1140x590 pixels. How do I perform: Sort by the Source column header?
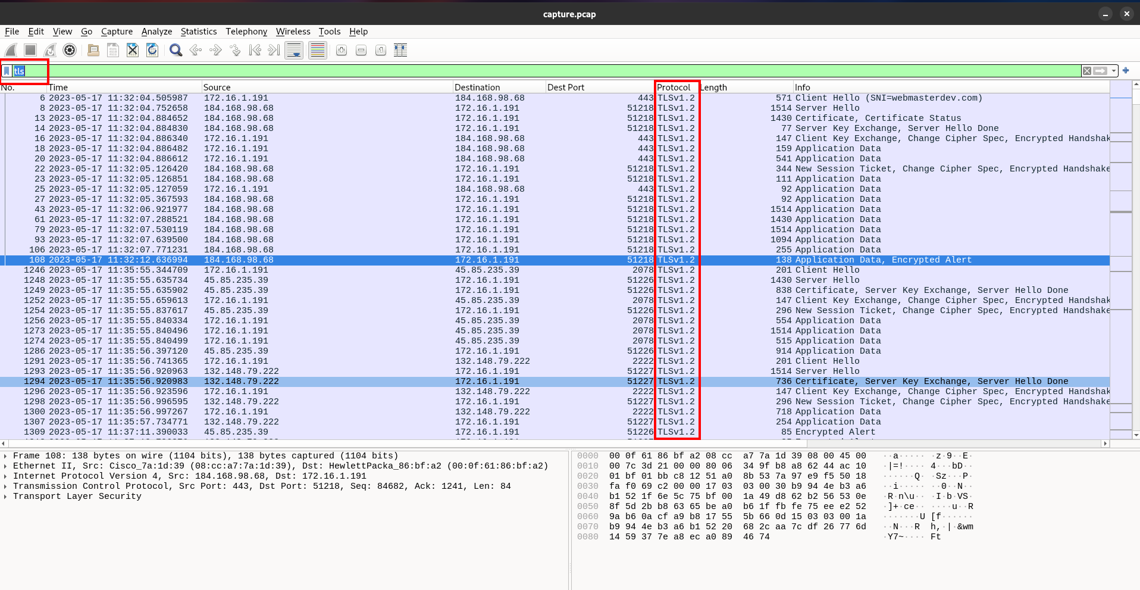click(327, 88)
